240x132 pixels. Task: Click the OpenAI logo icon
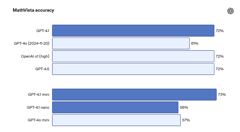(x=230, y=11)
